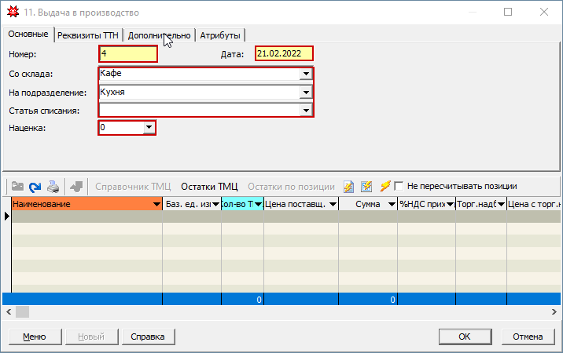
Task: Click the lightning bolt icon
Action: (x=385, y=187)
